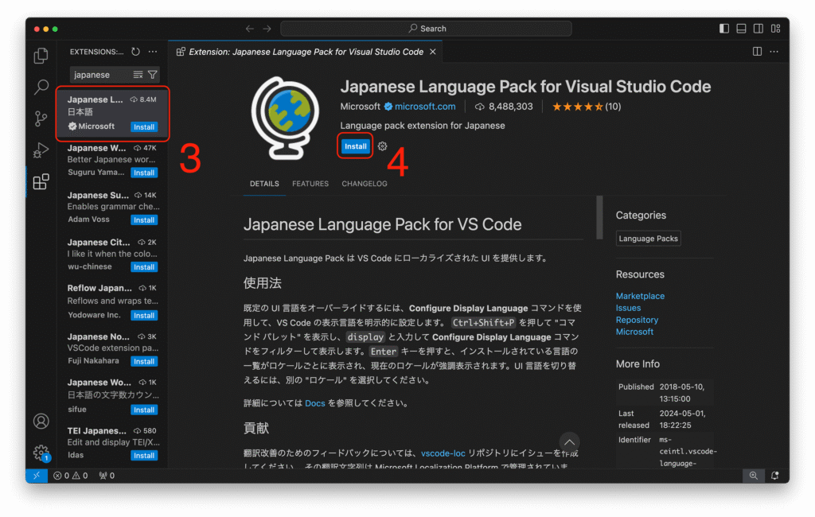This screenshot has height=517, width=815.
Task: Open the Search view in activity bar
Action: point(41,87)
